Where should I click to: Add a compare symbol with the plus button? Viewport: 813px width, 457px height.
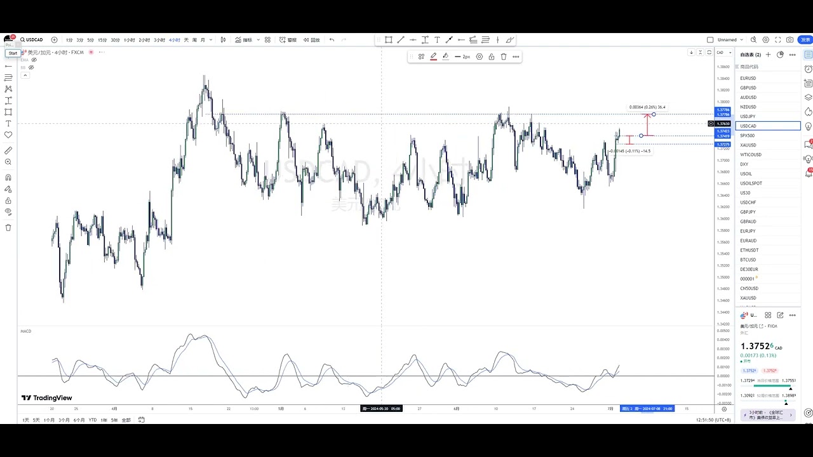(54, 40)
